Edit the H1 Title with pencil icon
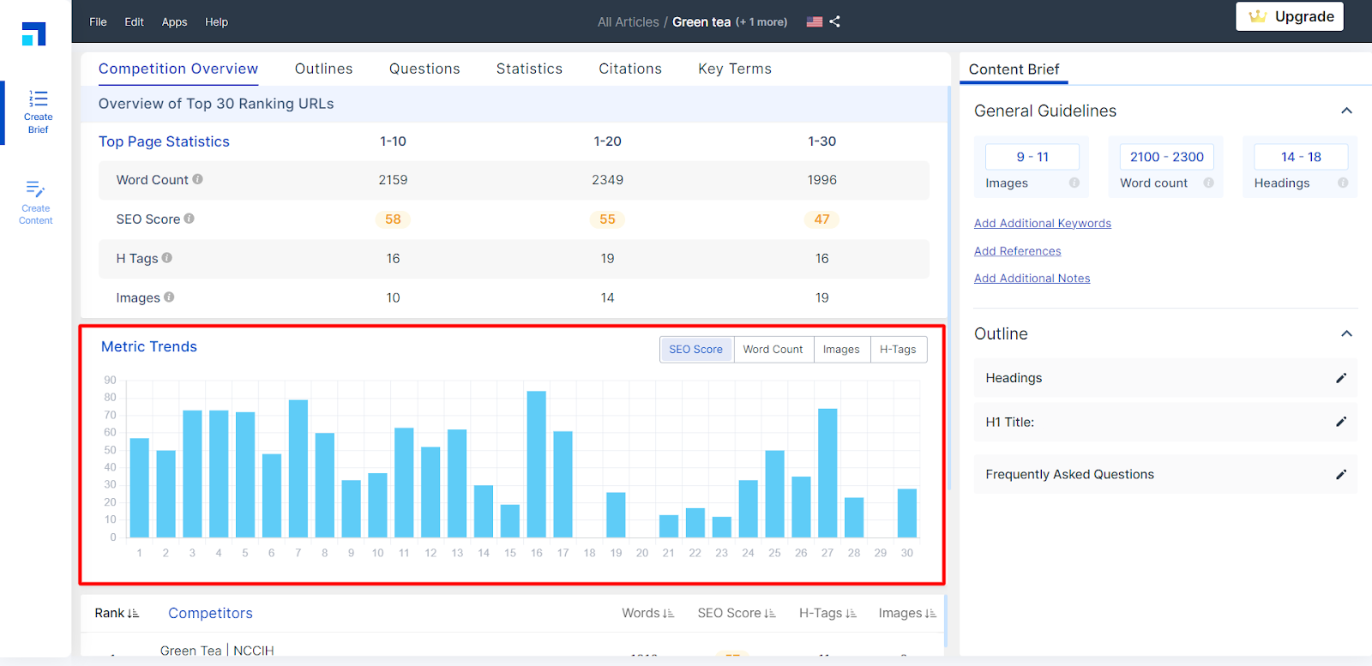This screenshot has height=666, width=1372. (x=1341, y=422)
